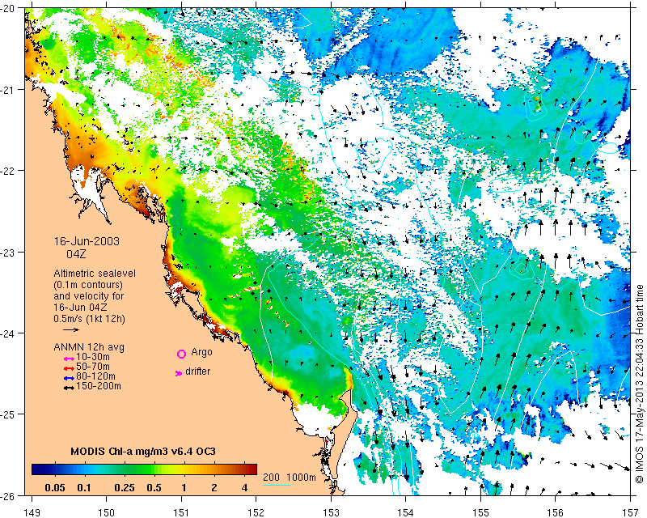Screen dimensions: 647x518
Task: Click the latitude label -24
Action: [x=7, y=333]
